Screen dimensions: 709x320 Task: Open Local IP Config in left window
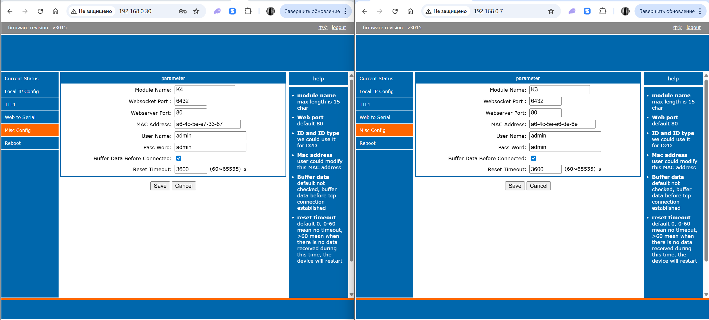click(22, 91)
